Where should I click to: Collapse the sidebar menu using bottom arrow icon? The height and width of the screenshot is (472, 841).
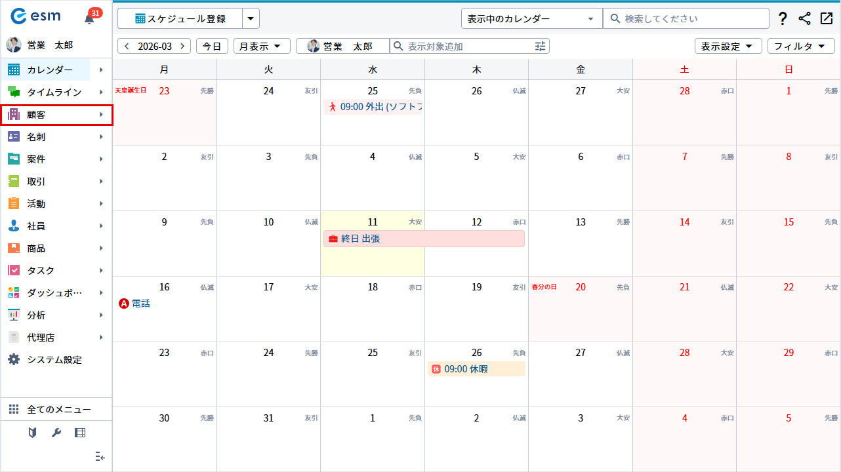pos(100,456)
